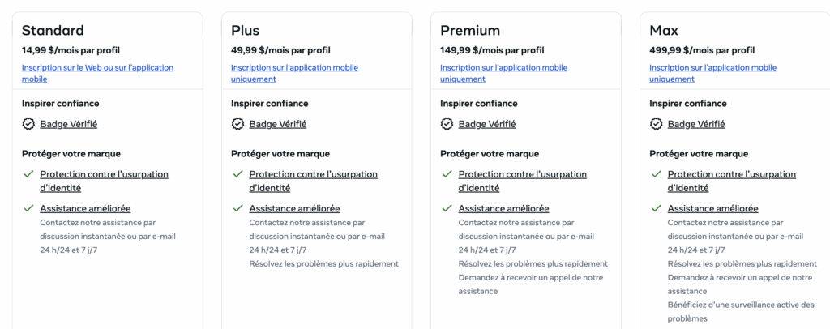Click Protection contre l'usurpation link under Plus
This screenshot has width=830, height=329.
[x=313, y=174]
